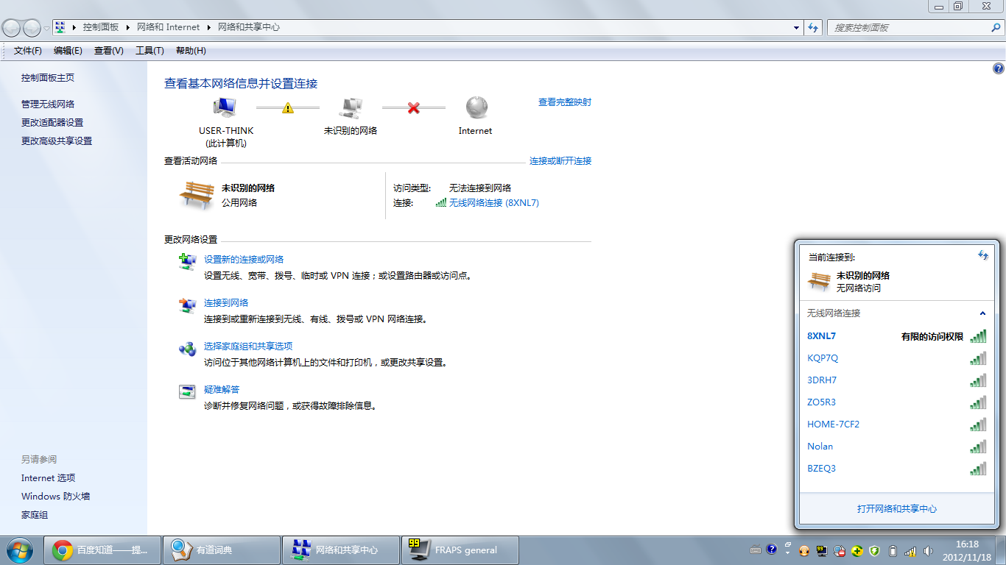Click the Internet globe icon
Viewport: 1006px width, 565px height.
[x=476, y=107]
